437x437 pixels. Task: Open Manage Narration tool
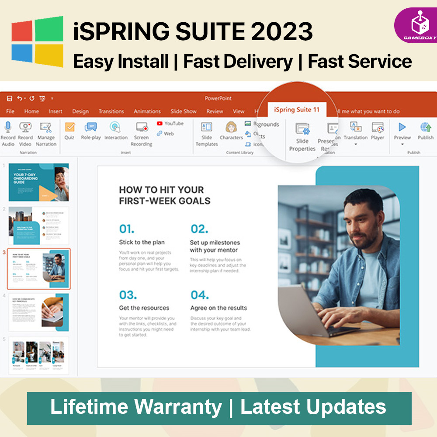coord(46,134)
